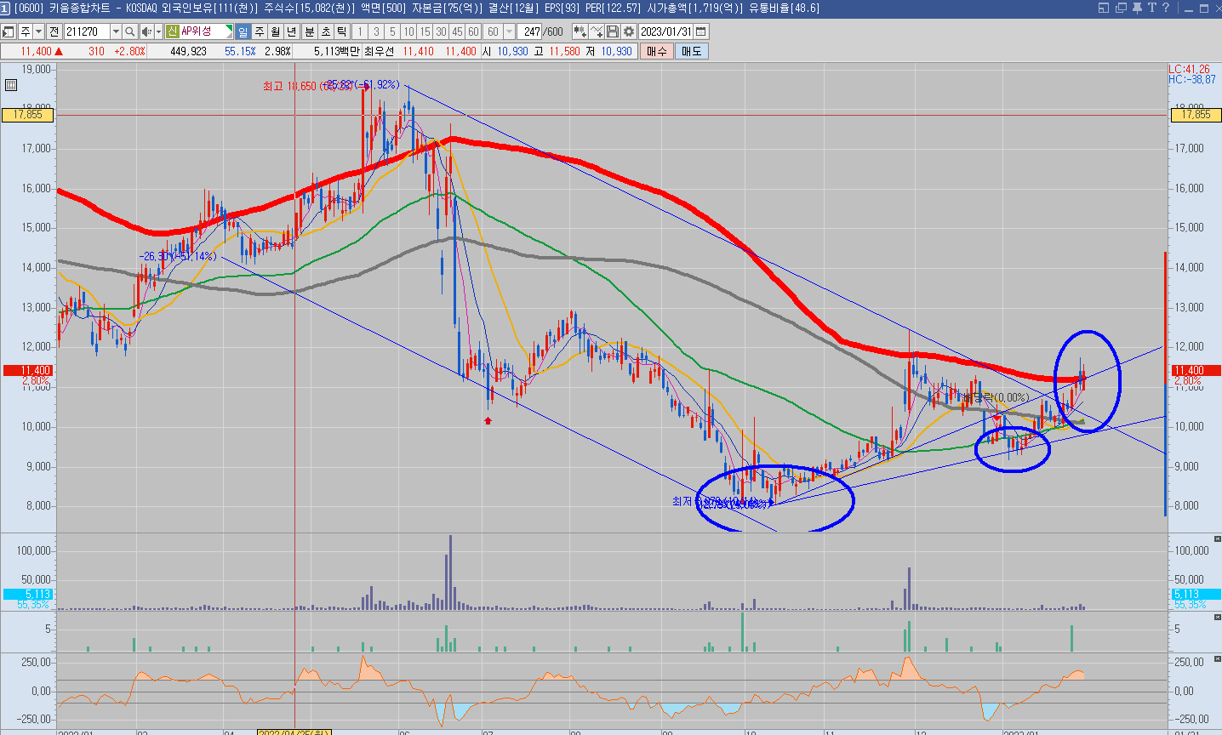Click the 17,855 price label on left axis
1222x735 pixels.
pyautogui.click(x=27, y=115)
